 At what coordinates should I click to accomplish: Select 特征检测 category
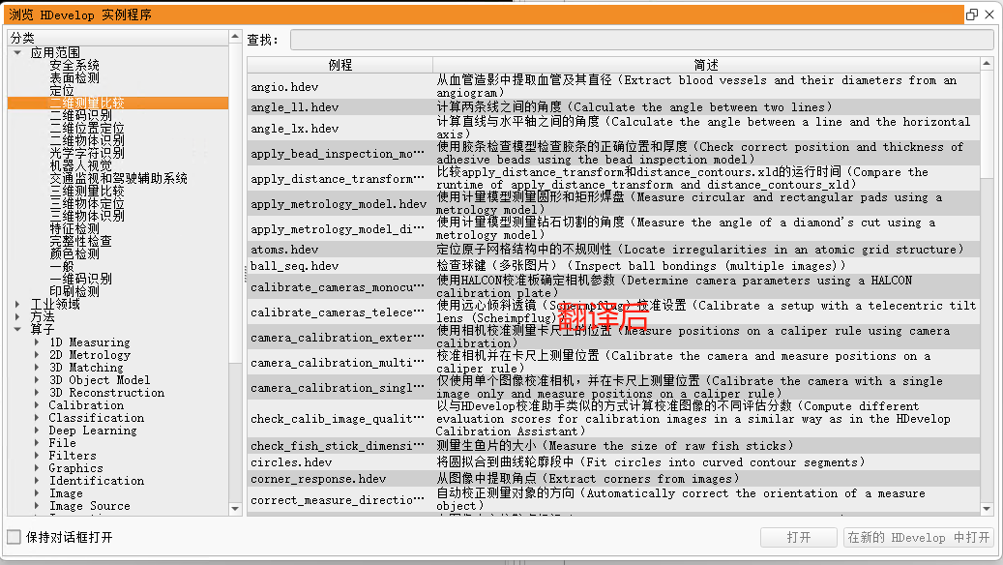click(74, 228)
